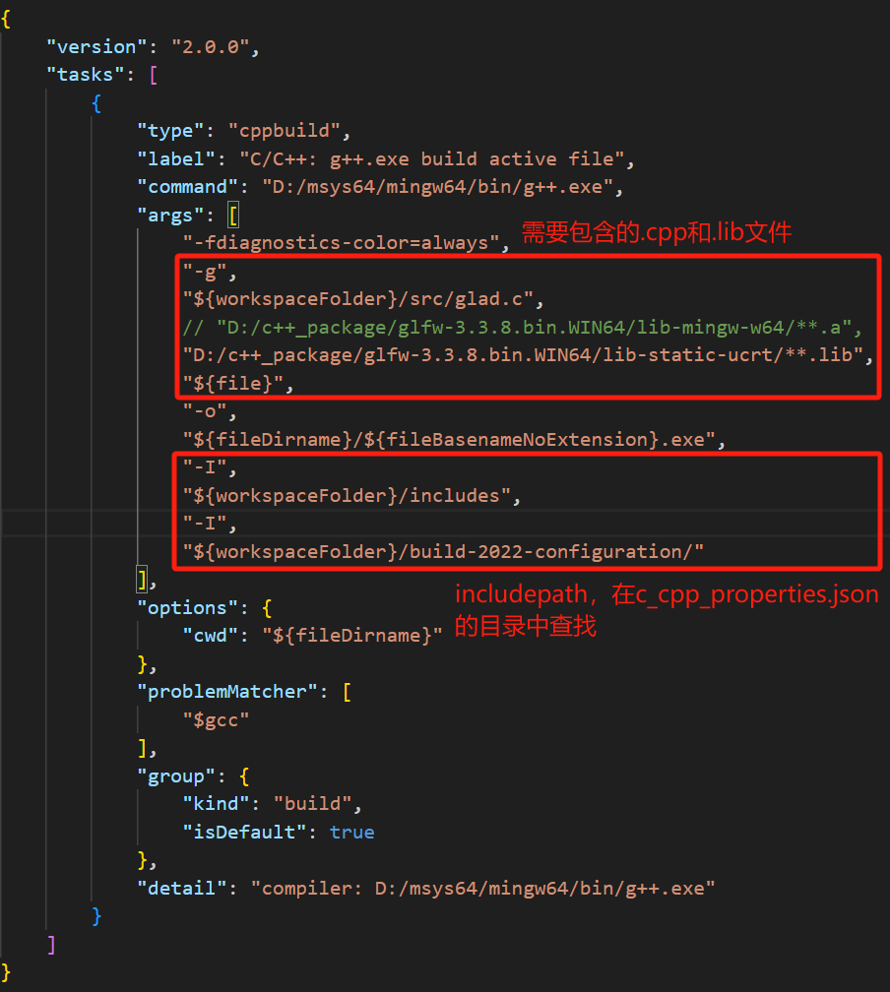890x992 pixels.
Task: Click the first "-I" argument above includes
Action: point(205,467)
